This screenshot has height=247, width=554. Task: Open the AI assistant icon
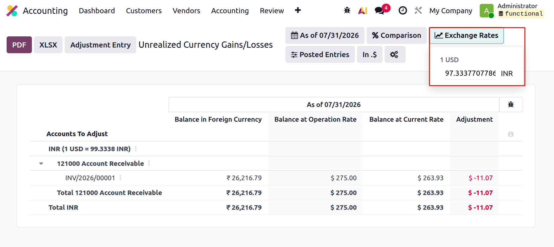[363, 11]
